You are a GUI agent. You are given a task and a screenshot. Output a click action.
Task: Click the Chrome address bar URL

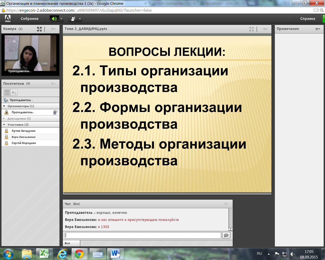coord(79,10)
